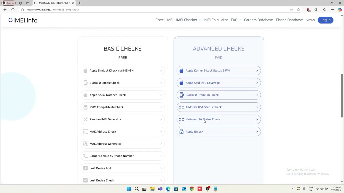
Task: Open Microsoft Teams from taskbar
Action: point(160,189)
